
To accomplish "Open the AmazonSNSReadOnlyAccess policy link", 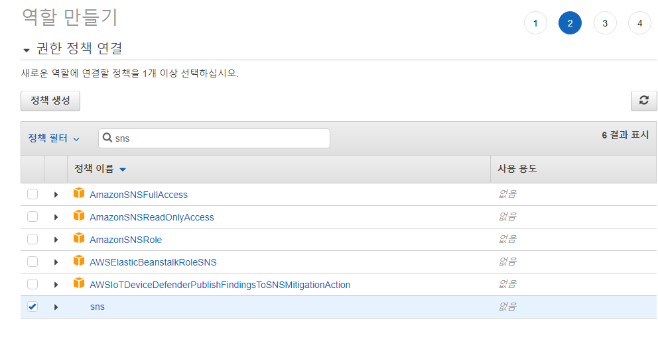I will tap(152, 217).
